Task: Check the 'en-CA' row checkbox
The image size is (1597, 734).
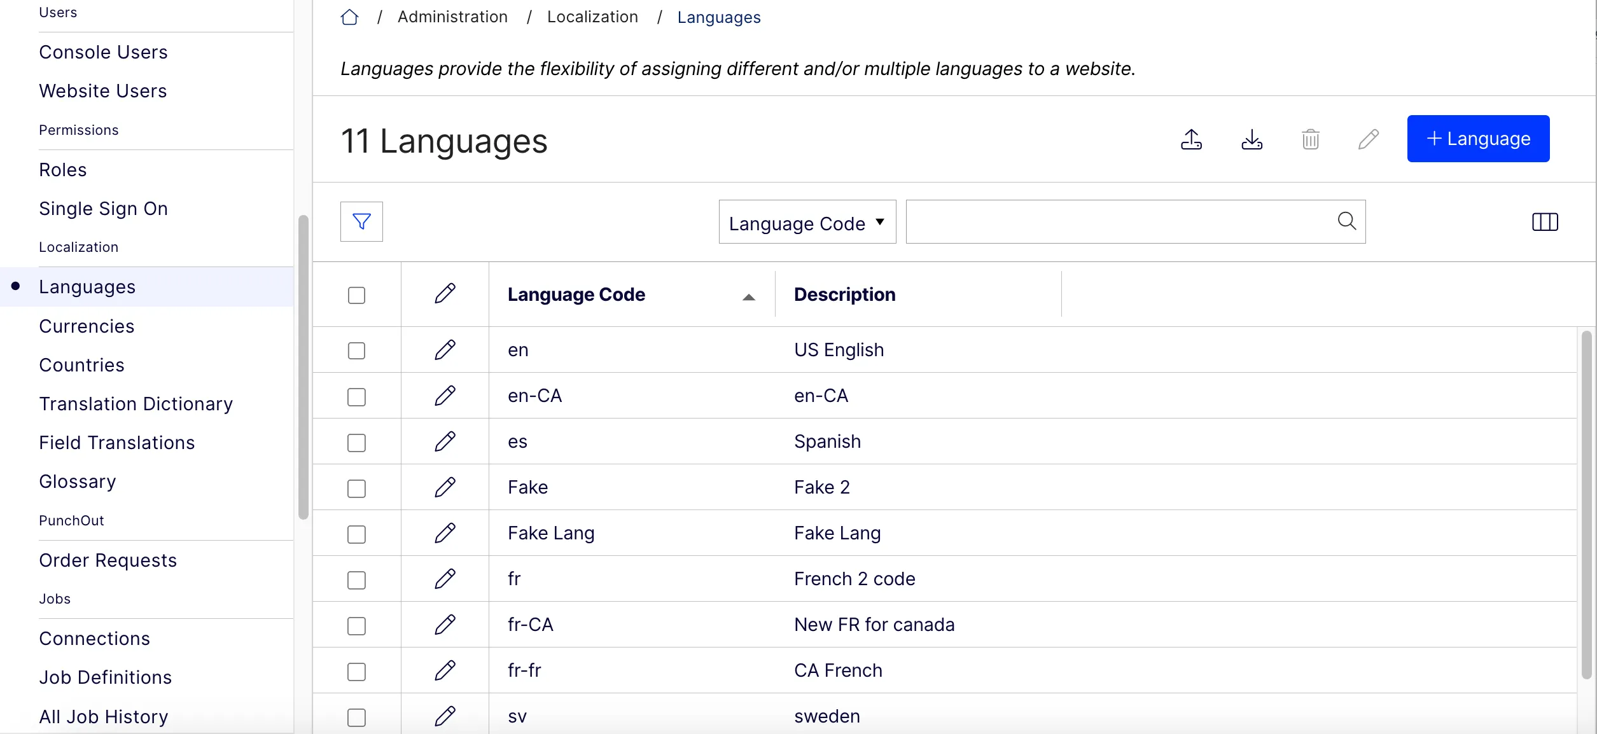Action: click(x=356, y=397)
